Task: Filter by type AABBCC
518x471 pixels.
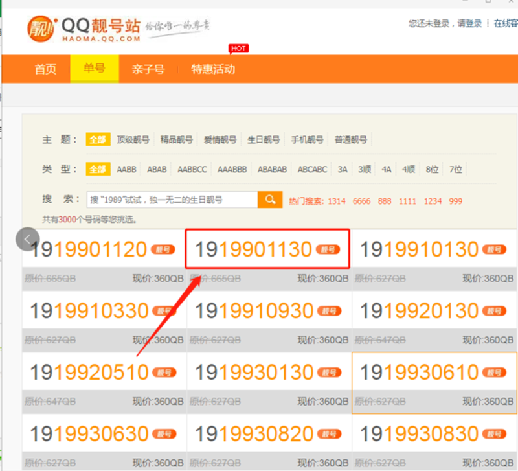Action: tap(192, 170)
